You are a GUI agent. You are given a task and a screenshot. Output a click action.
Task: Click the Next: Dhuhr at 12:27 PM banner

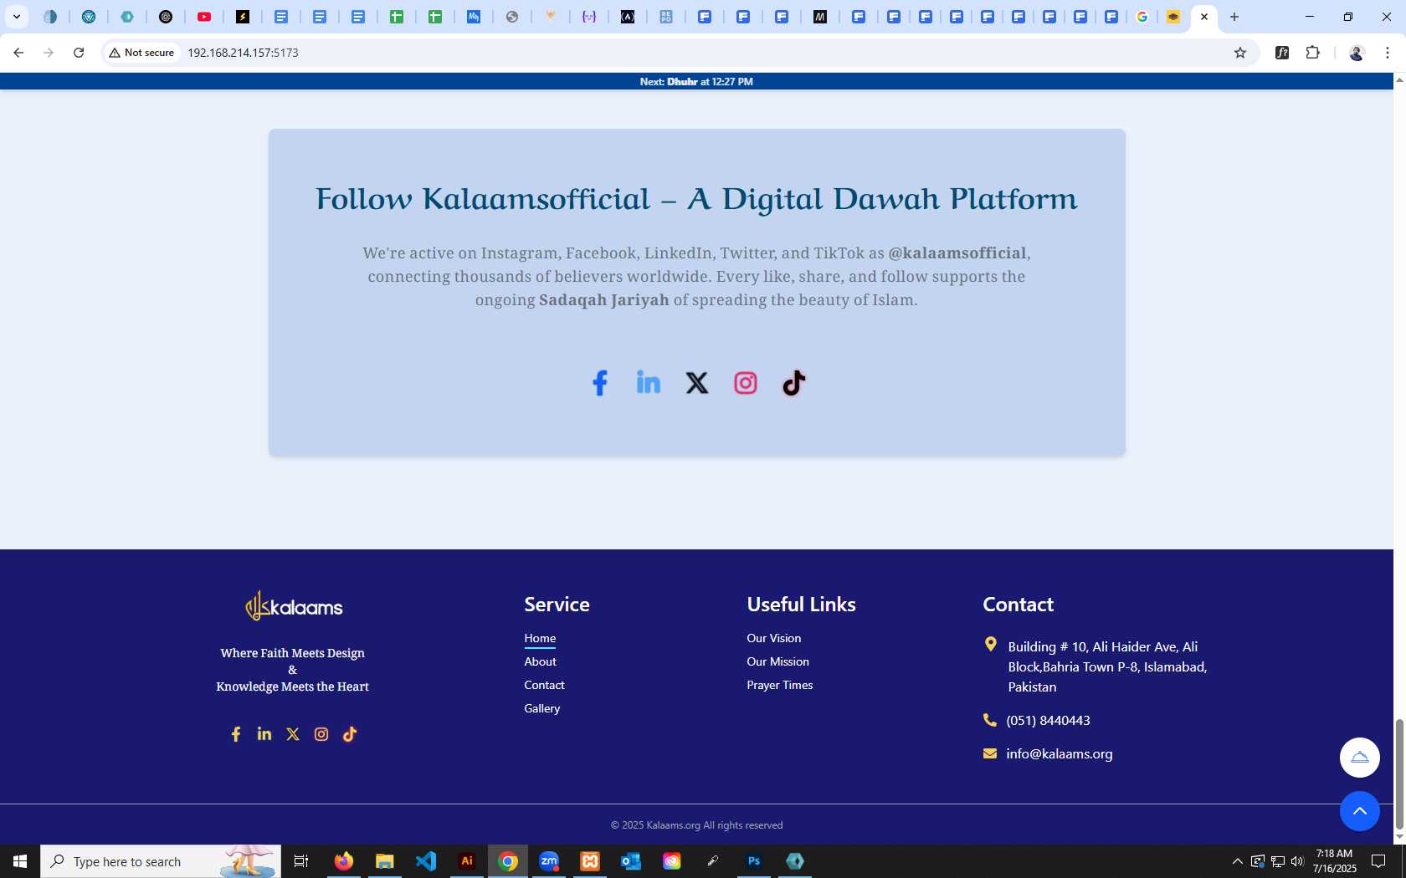click(696, 82)
